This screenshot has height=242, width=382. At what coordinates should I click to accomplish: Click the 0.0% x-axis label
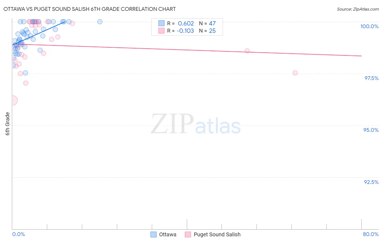(x=19, y=234)
